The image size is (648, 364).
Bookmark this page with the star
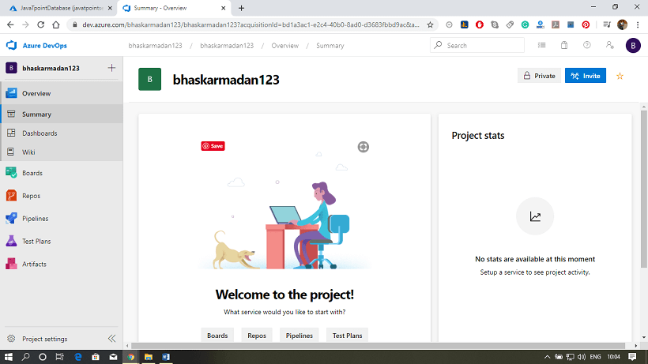[430, 24]
